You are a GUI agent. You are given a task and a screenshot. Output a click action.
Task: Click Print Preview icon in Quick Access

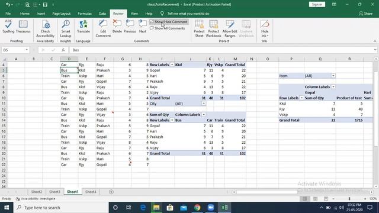27,4
